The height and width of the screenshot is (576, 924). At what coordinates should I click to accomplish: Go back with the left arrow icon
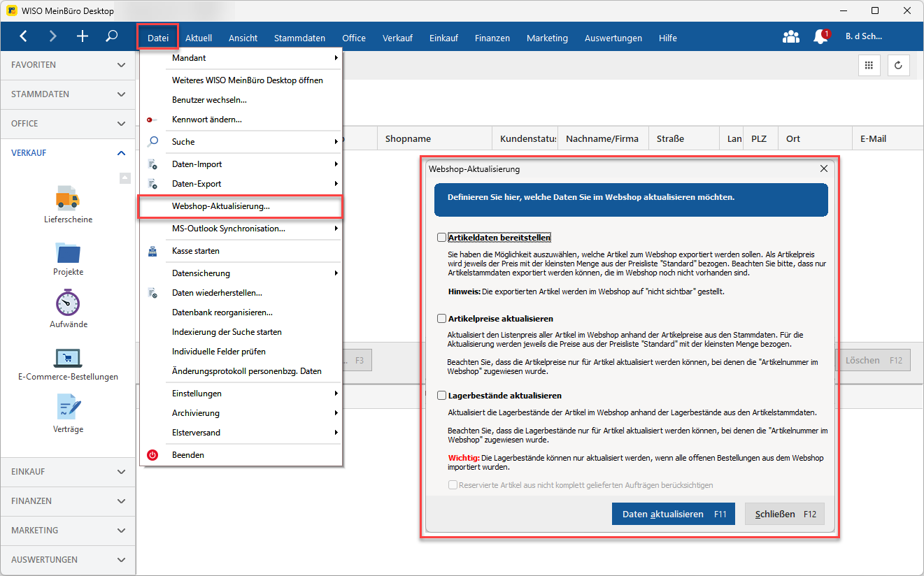pyautogui.click(x=24, y=36)
